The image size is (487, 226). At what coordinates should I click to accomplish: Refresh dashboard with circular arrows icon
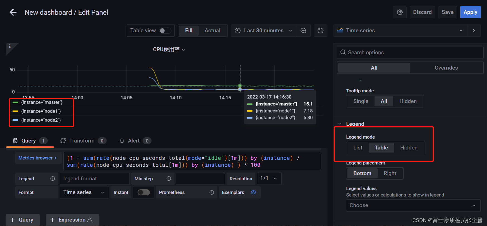point(320,31)
